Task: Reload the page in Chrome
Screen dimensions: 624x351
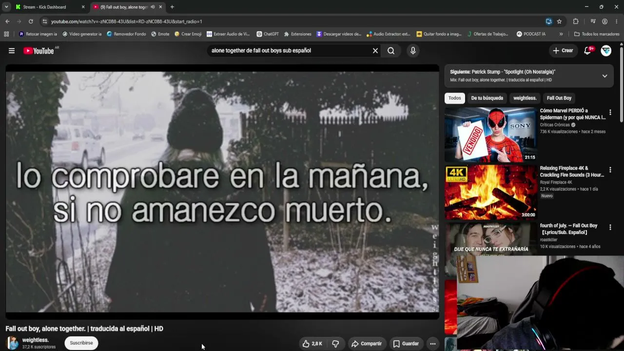Action: 31,21
